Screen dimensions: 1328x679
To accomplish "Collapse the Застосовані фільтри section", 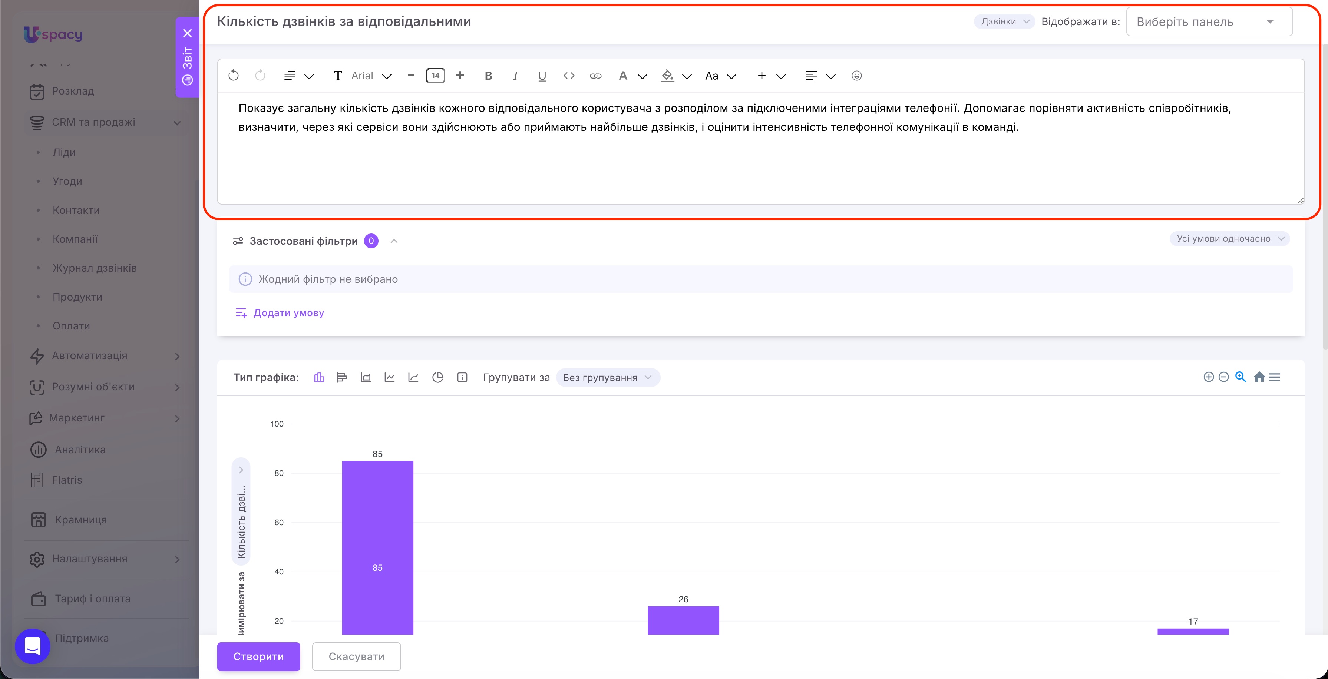I will point(394,241).
